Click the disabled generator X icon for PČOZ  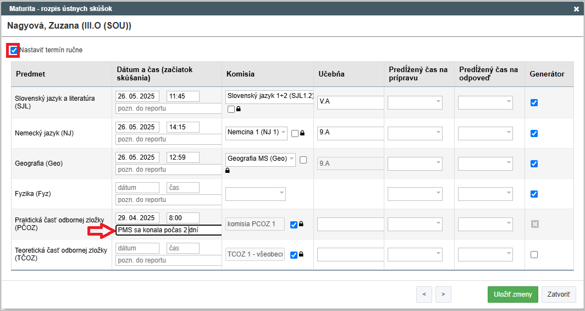(534, 224)
